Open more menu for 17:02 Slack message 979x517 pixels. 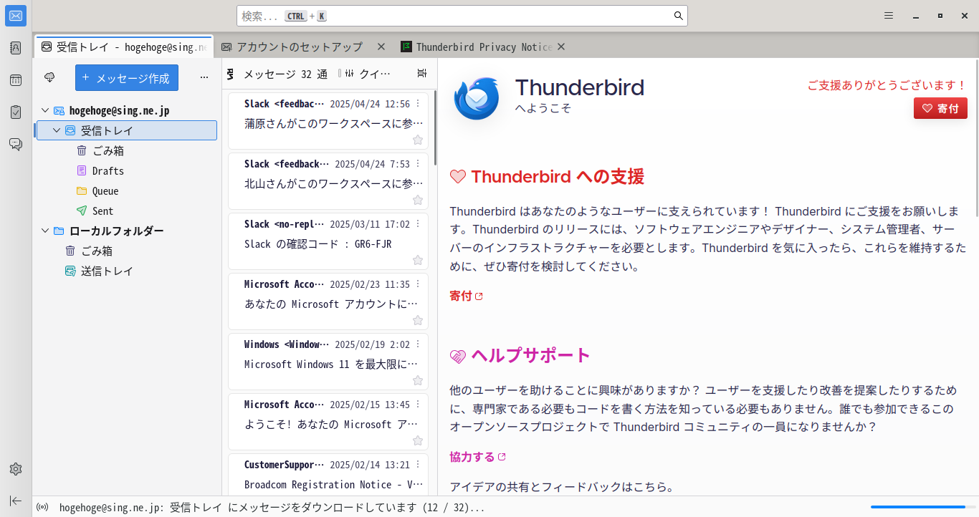[x=418, y=224]
